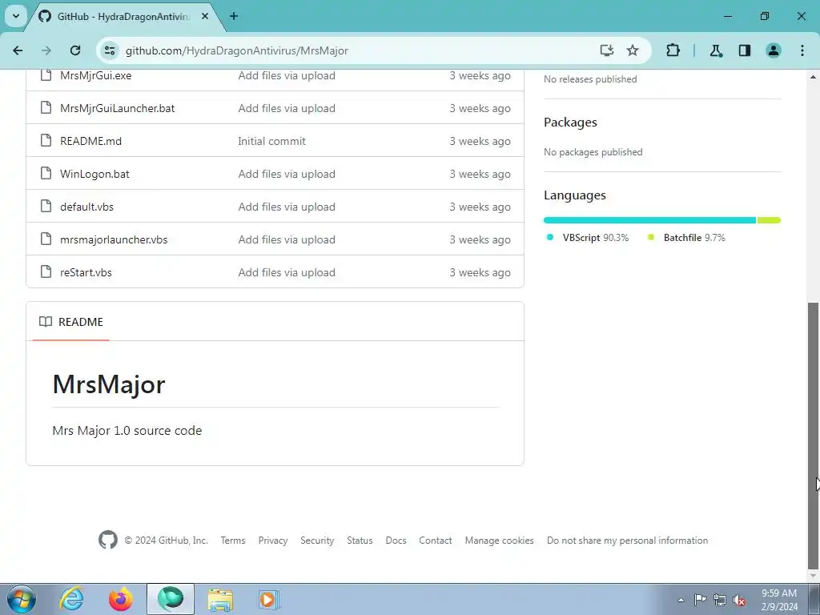Image resolution: width=820 pixels, height=615 pixels.
Task: Click the page vertical scrollbar thumb
Action: 814,435
